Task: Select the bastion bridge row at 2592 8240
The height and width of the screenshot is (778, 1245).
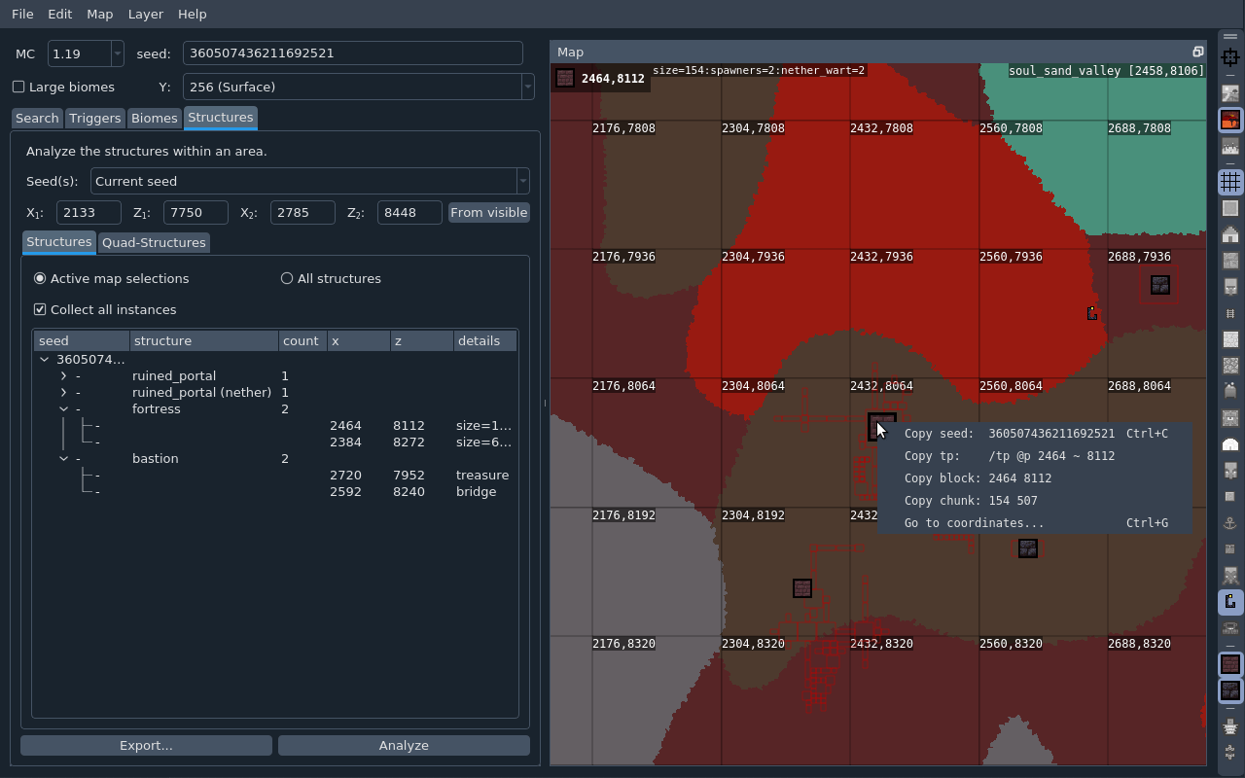Action: [275, 491]
